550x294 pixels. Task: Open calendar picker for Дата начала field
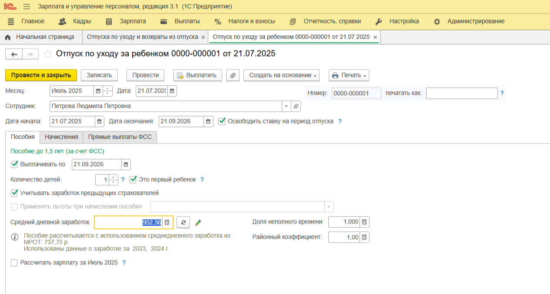tap(100, 121)
